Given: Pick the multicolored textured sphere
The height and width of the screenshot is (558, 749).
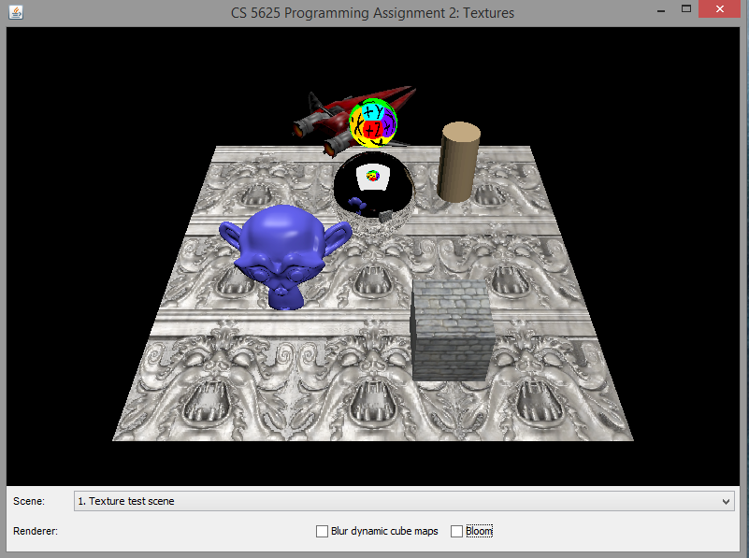Looking at the screenshot, I should 373,123.
